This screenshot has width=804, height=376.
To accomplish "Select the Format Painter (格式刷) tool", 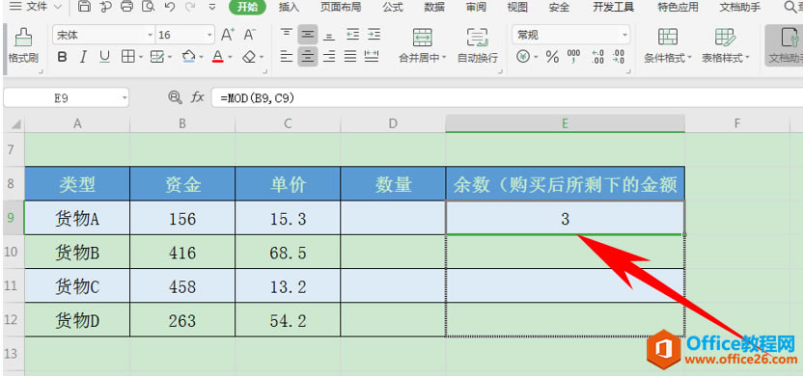I will [x=23, y=45].
